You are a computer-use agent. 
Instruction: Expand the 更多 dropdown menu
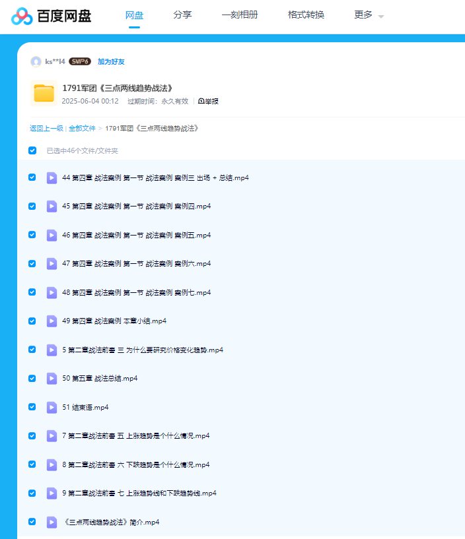coord(369,15)
